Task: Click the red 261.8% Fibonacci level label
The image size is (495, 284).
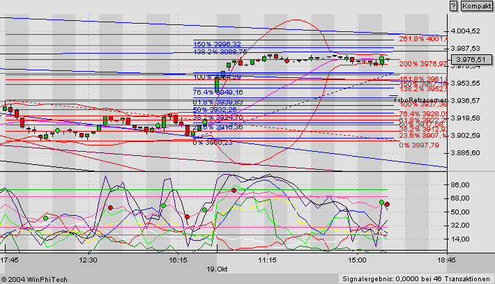Action: (422, 39)
